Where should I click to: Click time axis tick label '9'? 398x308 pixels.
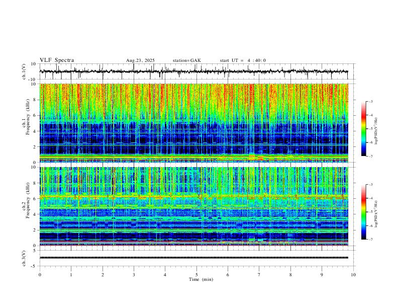tap(322, 275)
